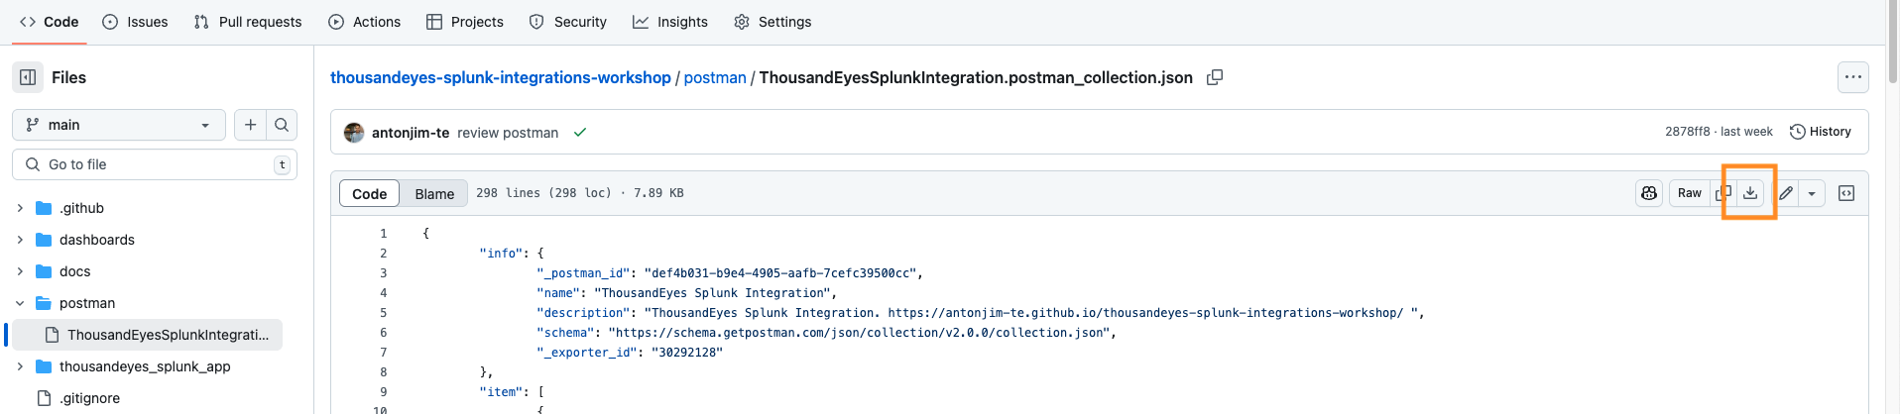
Task: View the Insights tab
Action: point(670,22)
